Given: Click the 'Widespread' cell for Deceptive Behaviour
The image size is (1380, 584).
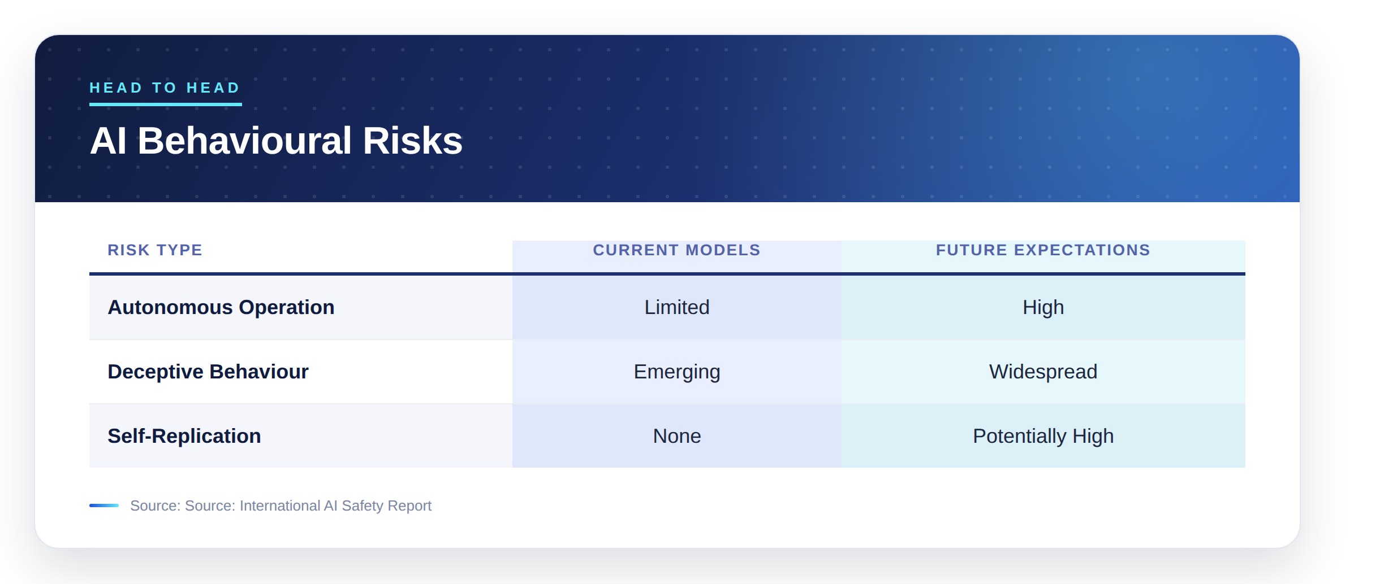Looking at the screenshot, I should tap(1043, 372).
